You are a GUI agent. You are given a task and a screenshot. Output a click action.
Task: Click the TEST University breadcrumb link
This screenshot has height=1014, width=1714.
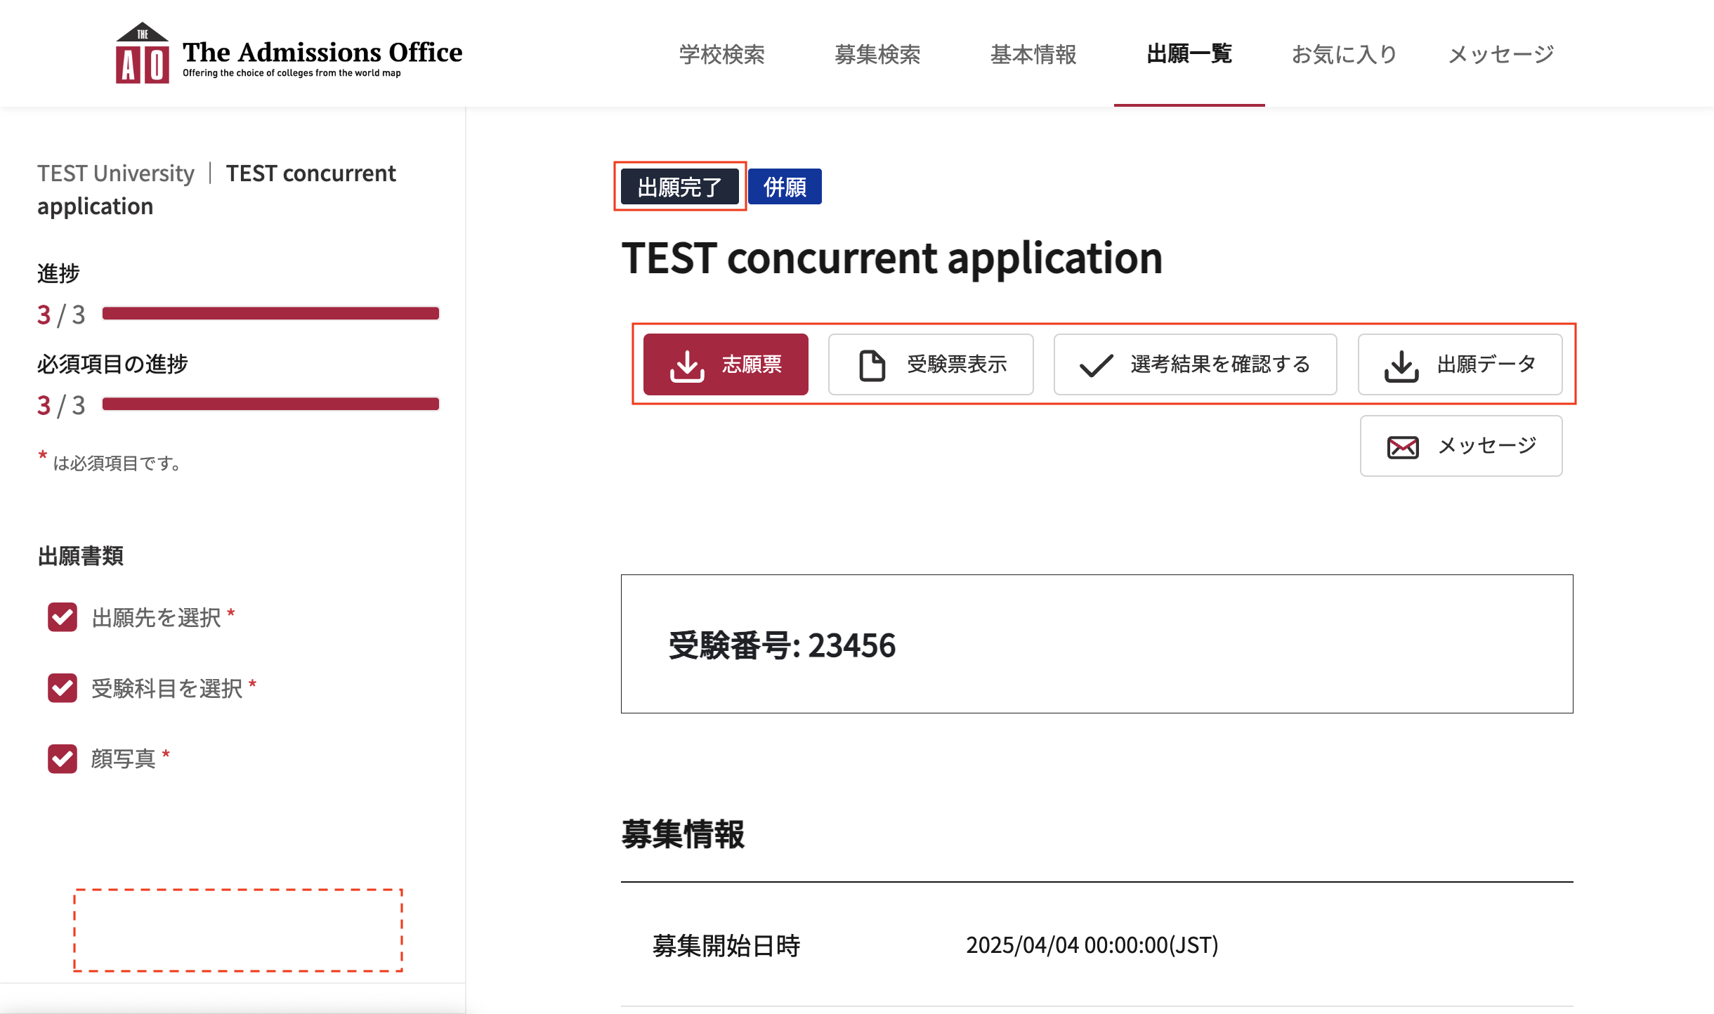pyautogui.click(x=116, y=173)
